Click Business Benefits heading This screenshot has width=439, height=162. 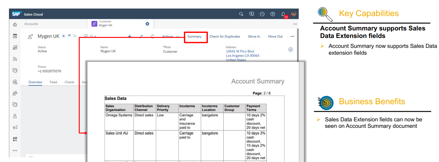pyautogui.click(x=372, y=102)
